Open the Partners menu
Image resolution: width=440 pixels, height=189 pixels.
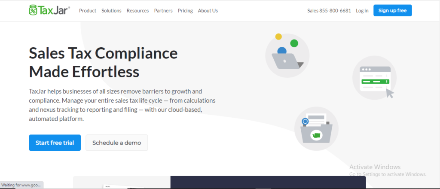(x=163, y=11)
